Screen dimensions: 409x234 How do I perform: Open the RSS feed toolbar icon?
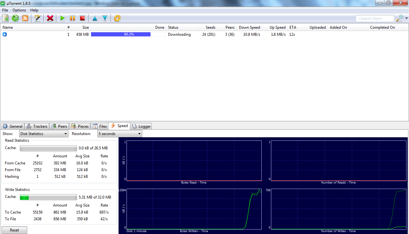[x=25, y=18]
